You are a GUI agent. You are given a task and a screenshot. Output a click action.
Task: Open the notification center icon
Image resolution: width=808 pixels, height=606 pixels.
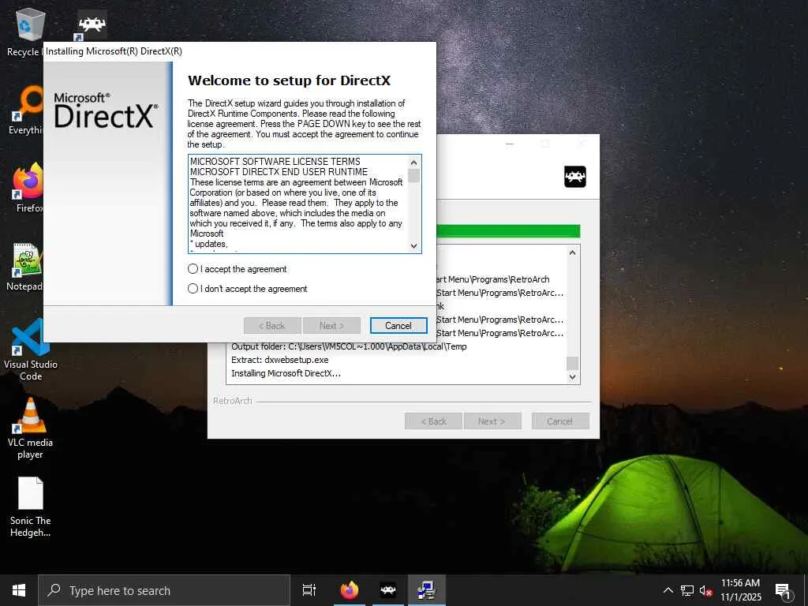(783, 591)
